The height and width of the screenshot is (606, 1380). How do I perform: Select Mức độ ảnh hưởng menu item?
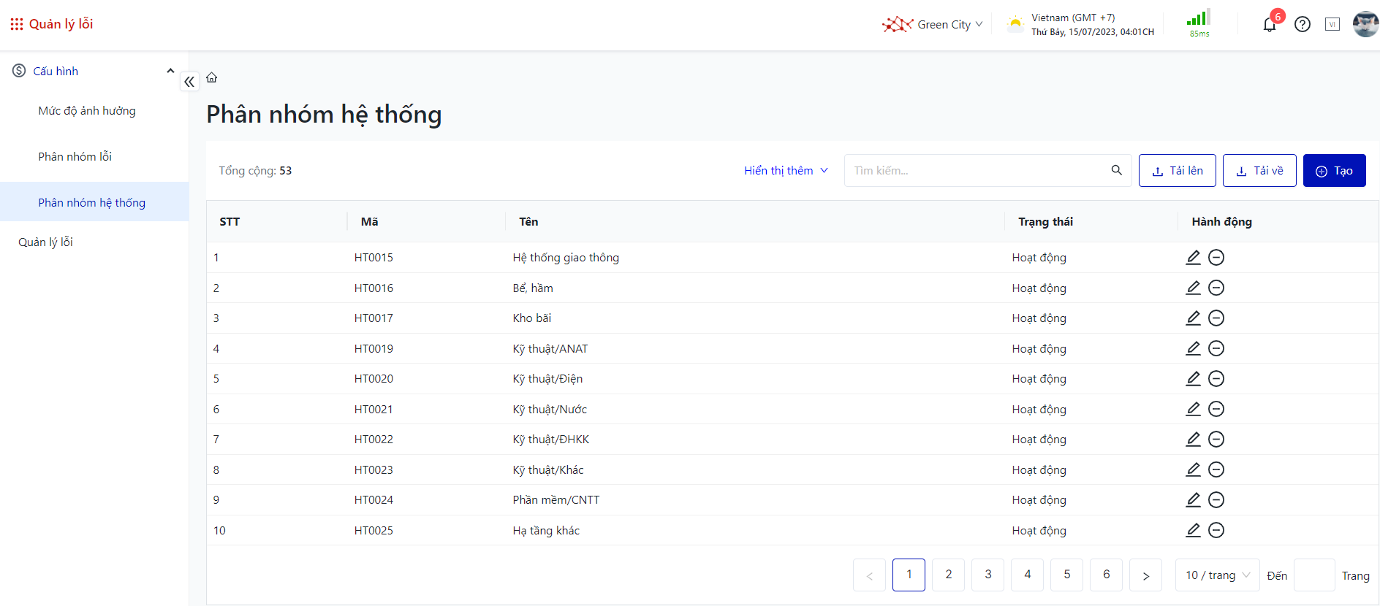point(87,110)
